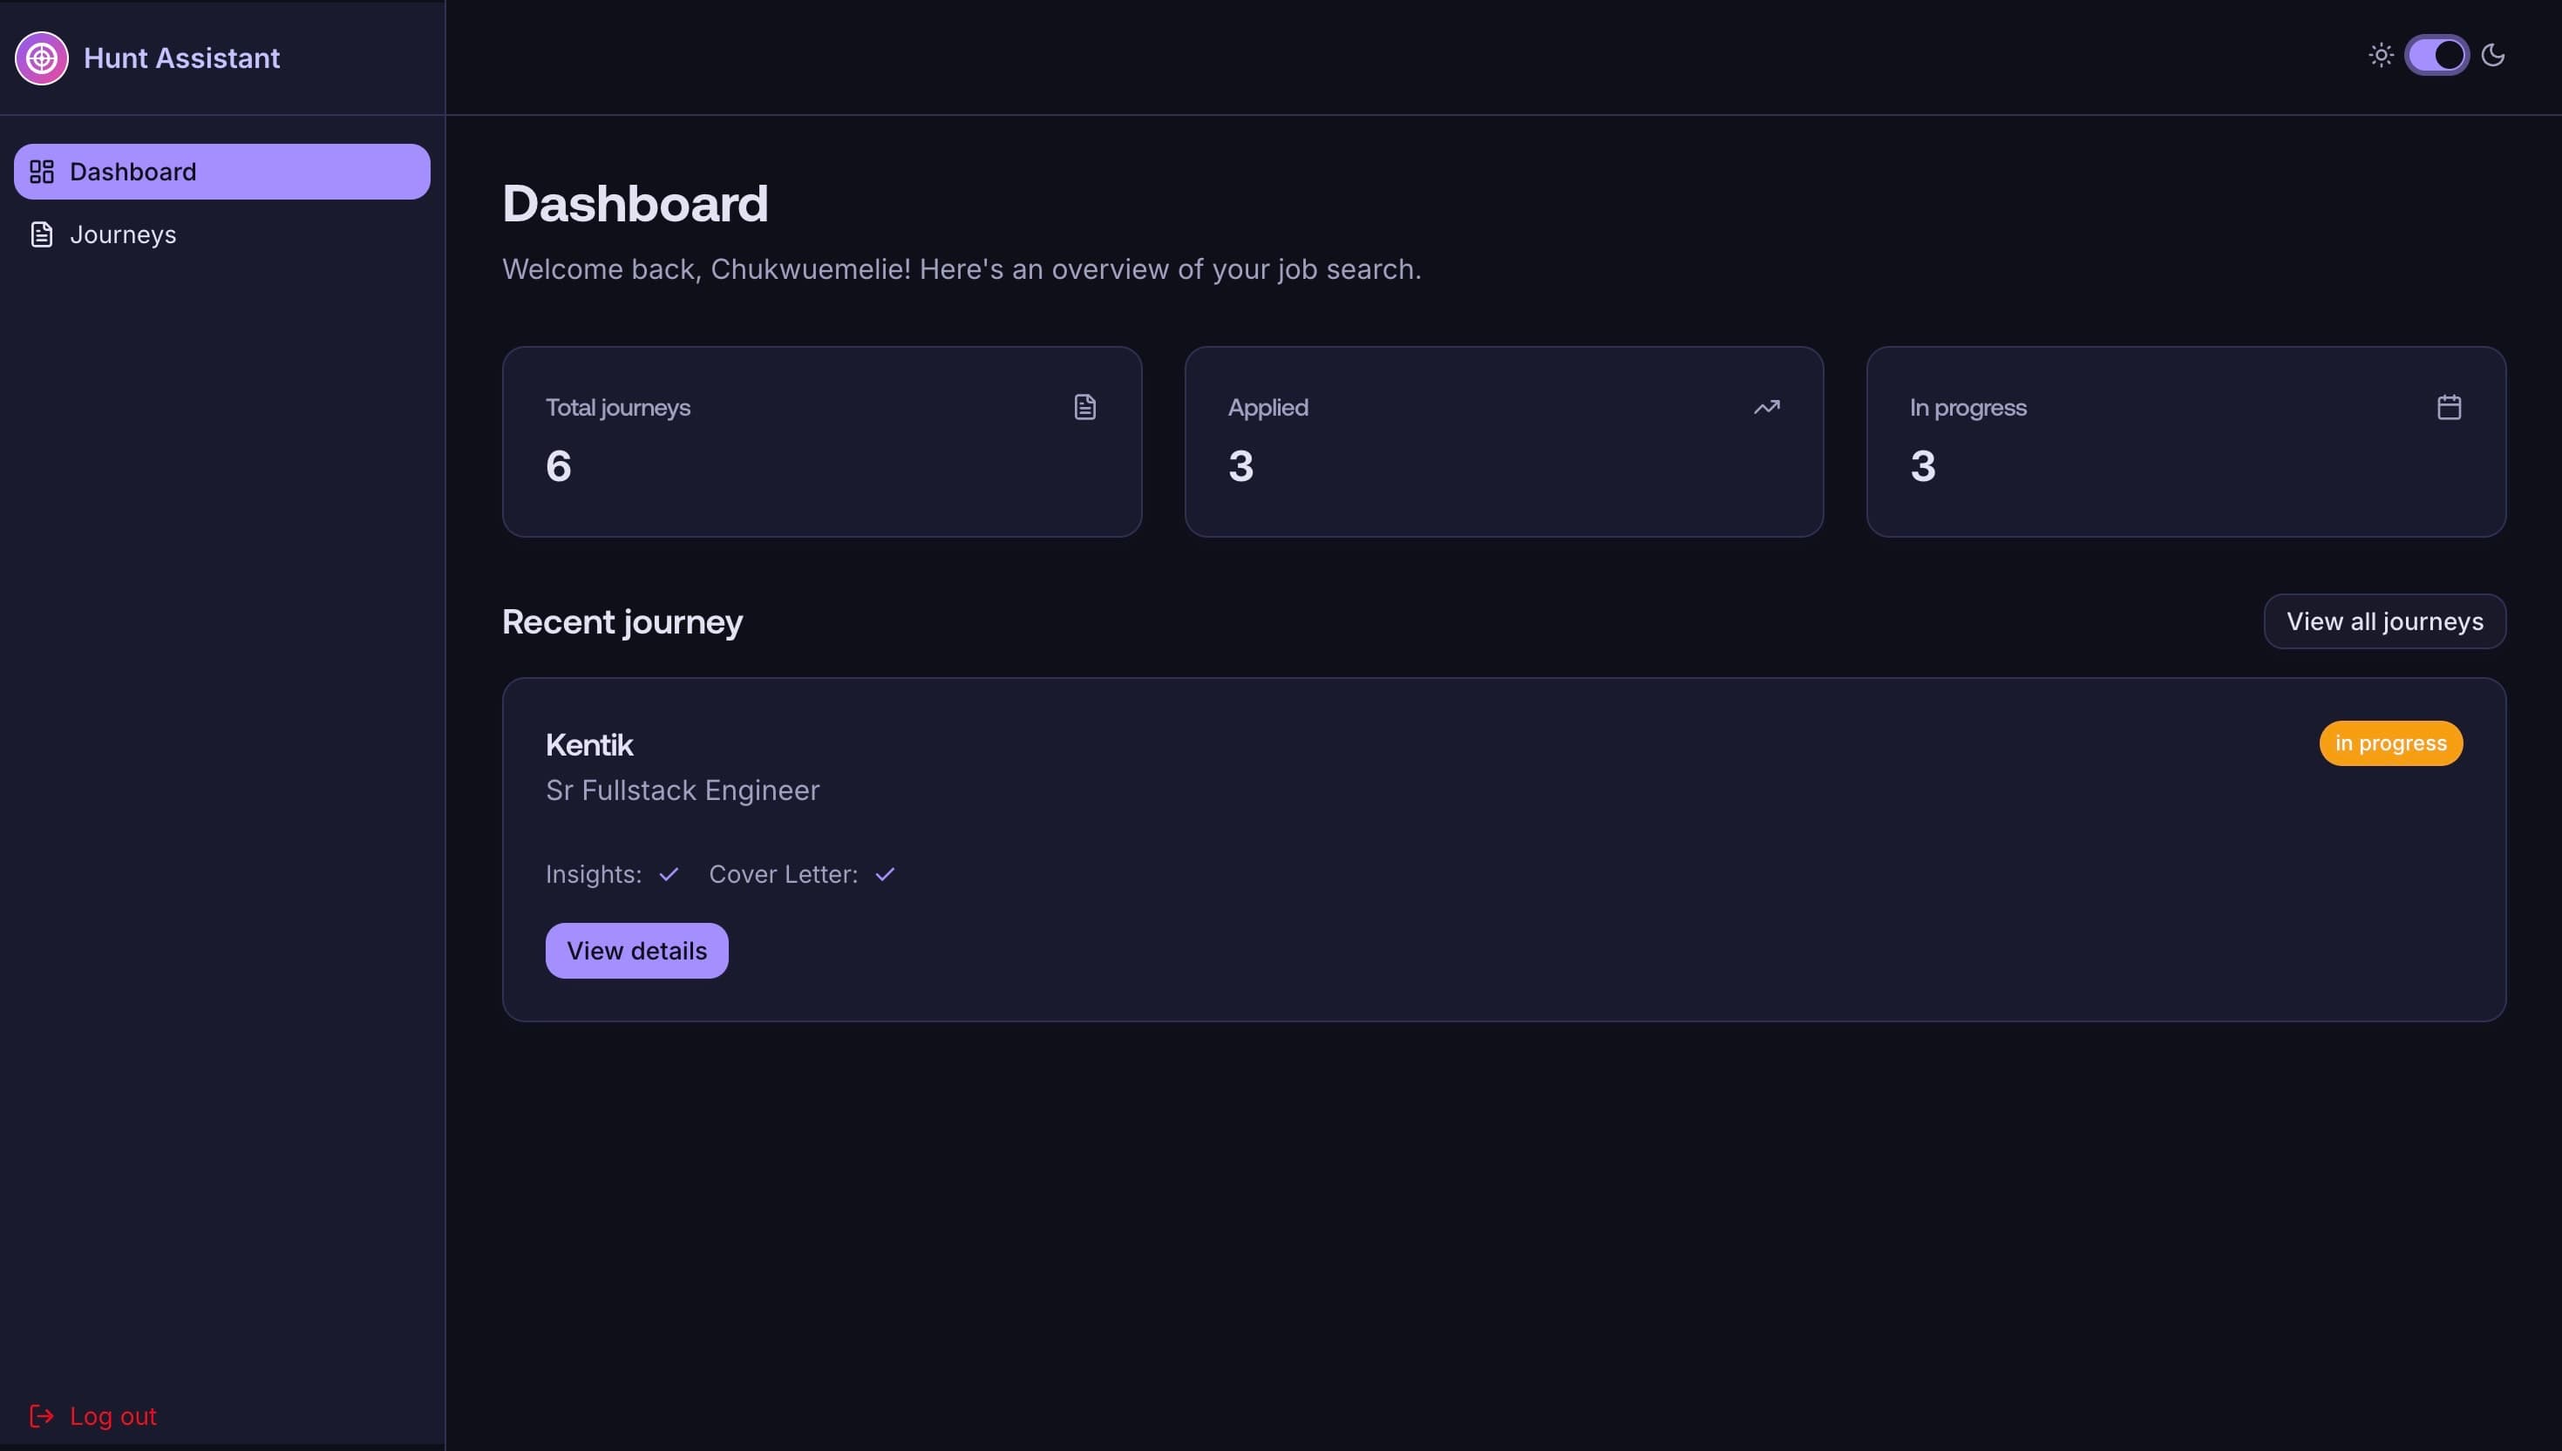Viewport: 2562px width, 1451px height.
Task: Click the Kentik journey title
Action: point(588,744)
